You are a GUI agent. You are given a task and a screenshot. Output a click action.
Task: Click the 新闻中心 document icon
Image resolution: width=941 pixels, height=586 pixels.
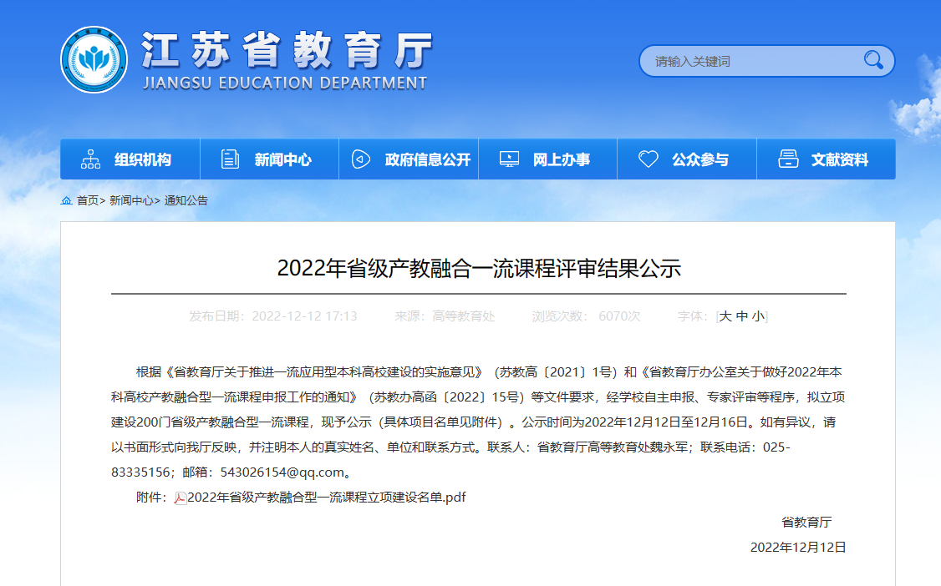coord(230,159)
